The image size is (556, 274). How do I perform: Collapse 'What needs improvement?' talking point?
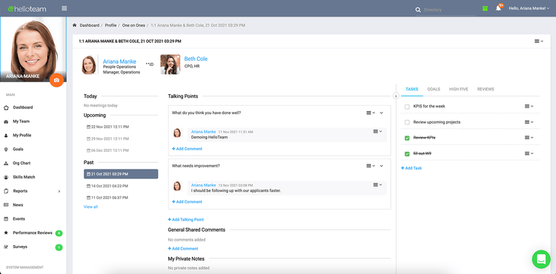point(382,166)
